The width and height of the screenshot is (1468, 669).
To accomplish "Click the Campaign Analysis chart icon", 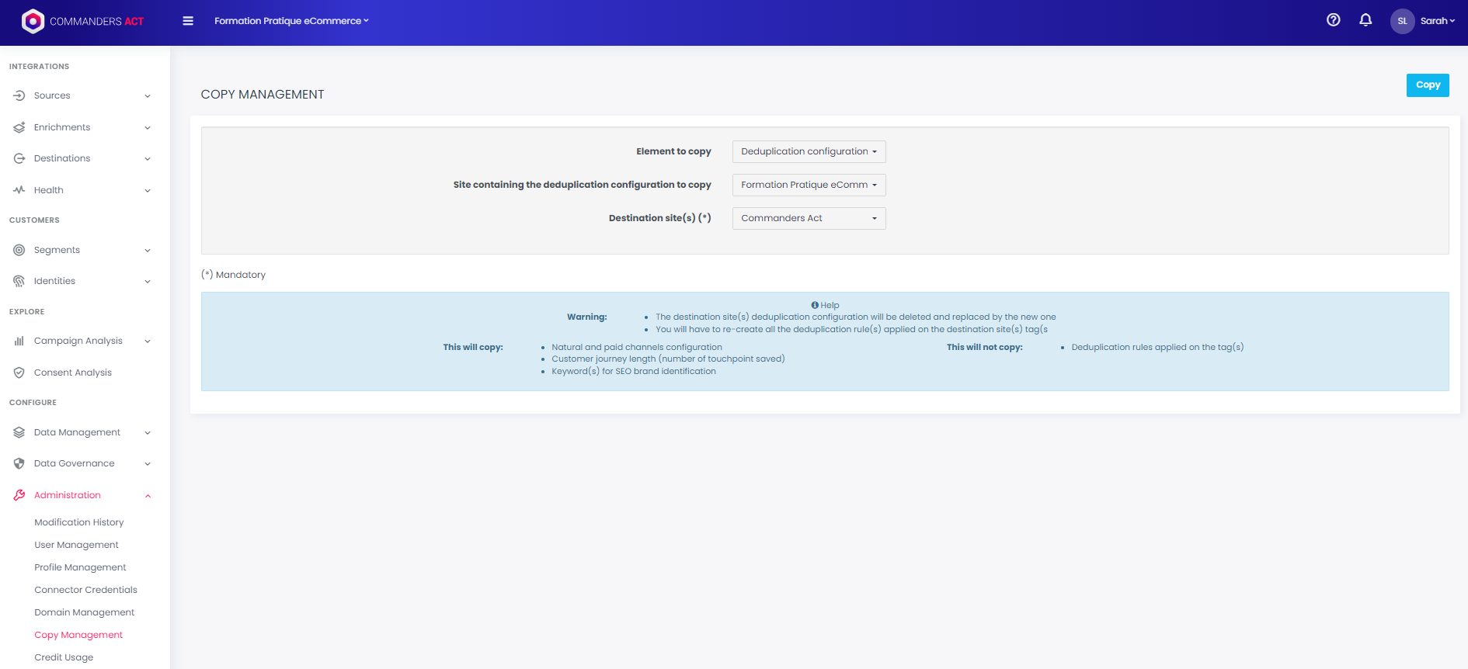I will coord(19,341).
